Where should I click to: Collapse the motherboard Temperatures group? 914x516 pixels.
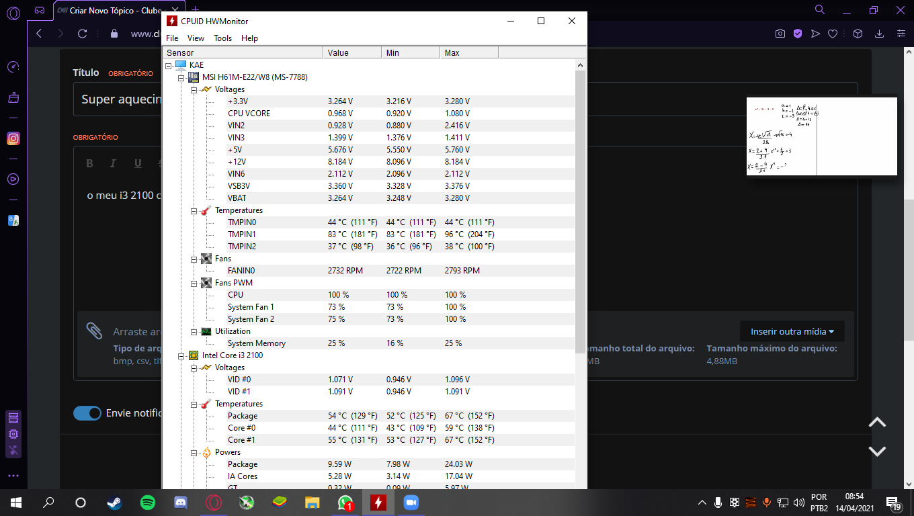[x=194, y=210]
